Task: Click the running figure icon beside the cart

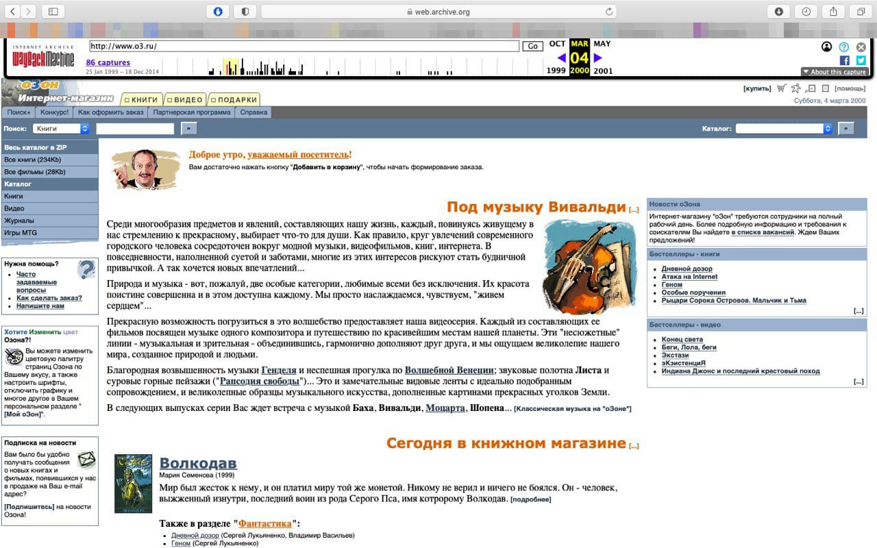Action: (x=795, y=88)
